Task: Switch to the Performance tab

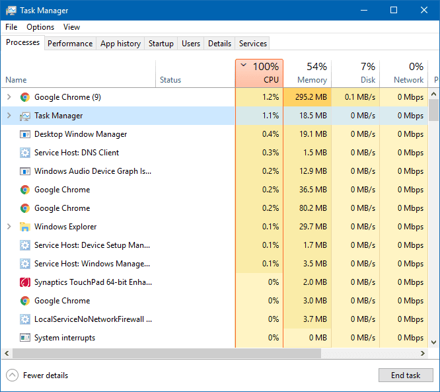Action: pyautogui.click(x=70, y=44)
